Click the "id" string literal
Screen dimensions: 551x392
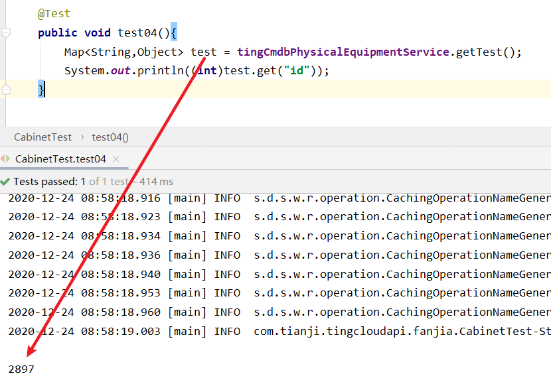point(297,70)
